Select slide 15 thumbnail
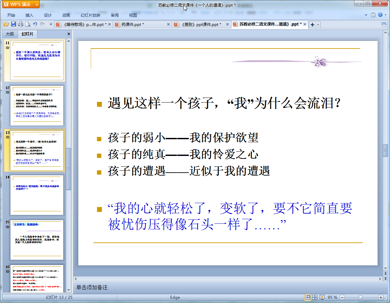This screenshot has width=390, height=303. pos(37,240)
